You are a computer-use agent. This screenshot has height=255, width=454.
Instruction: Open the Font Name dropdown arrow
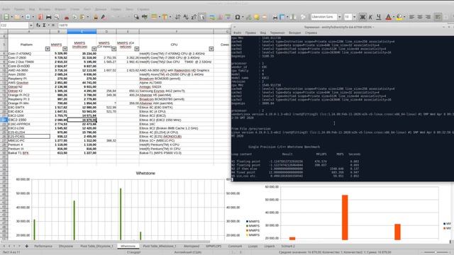coord(339,17)
